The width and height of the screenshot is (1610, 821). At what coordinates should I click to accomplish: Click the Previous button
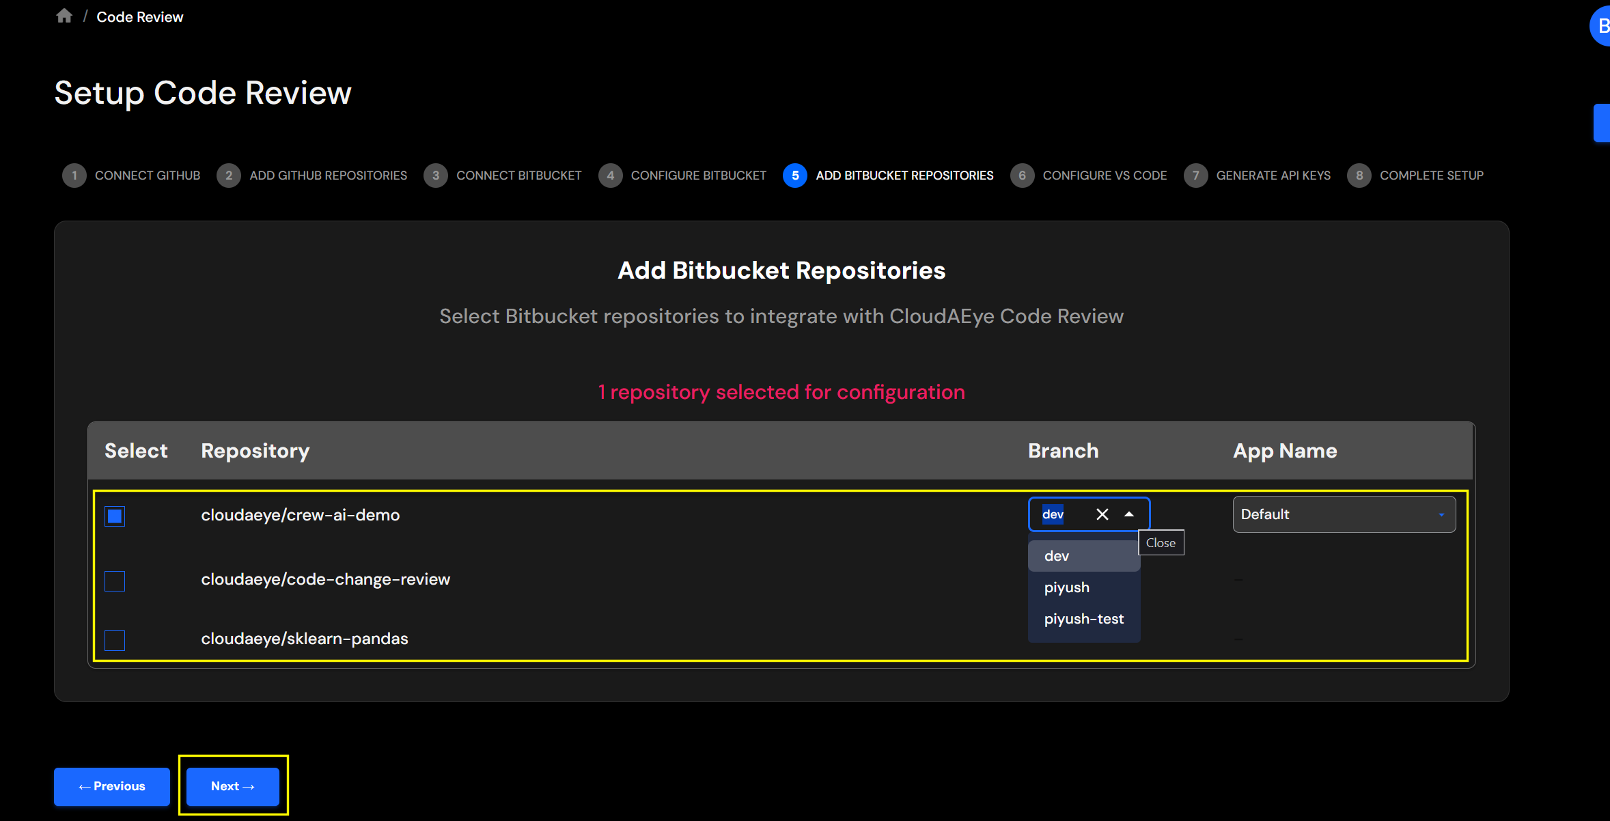point(111,786)
